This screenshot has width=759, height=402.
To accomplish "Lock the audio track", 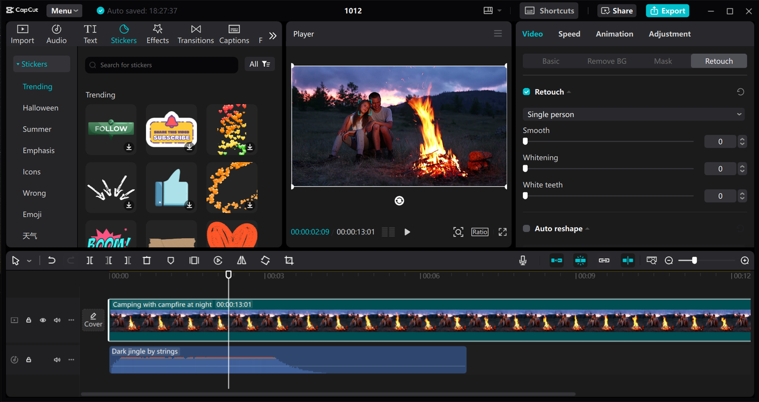I will tap(28, 360).
